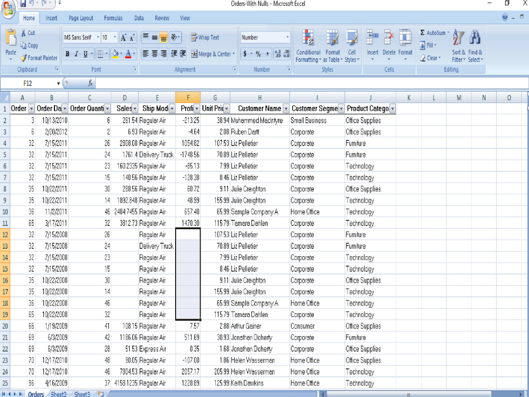Click the Cut scissors icon

tap(23, 33)
